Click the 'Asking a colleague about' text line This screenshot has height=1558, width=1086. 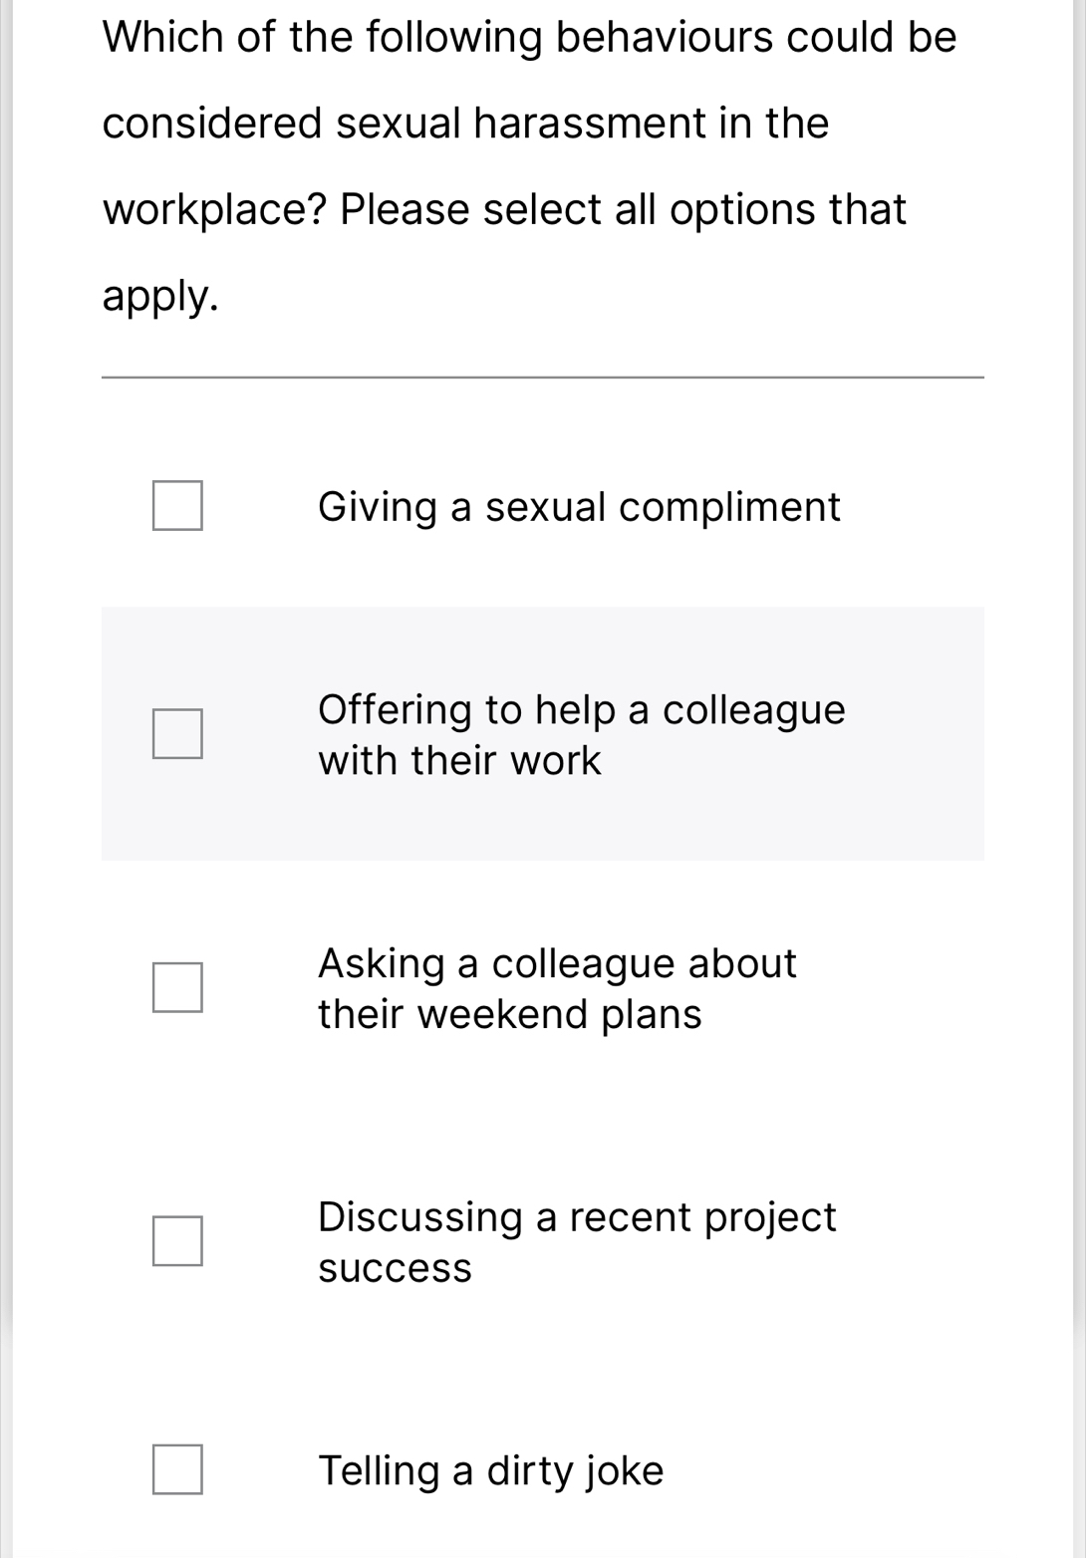tap(557, 963)
